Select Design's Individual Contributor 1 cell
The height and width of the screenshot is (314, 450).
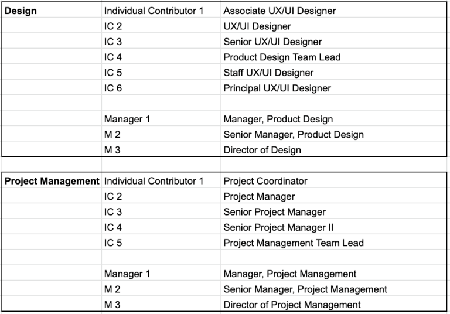161,11
